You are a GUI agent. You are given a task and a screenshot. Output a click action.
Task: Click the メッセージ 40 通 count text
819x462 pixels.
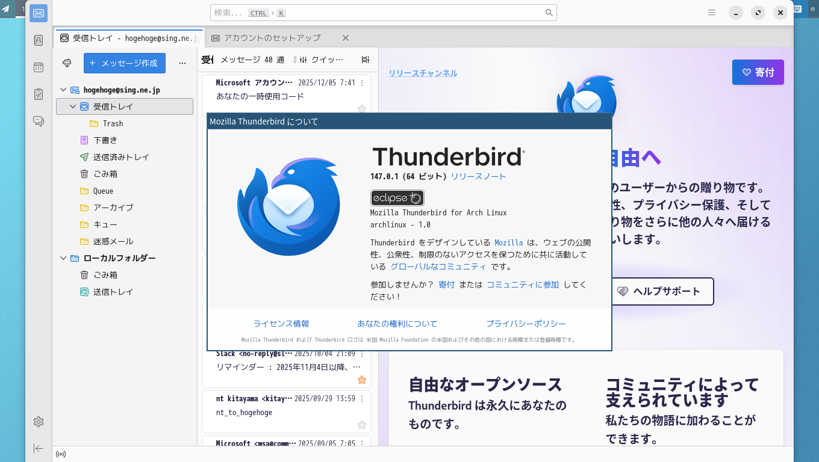(x=252, y=60)
